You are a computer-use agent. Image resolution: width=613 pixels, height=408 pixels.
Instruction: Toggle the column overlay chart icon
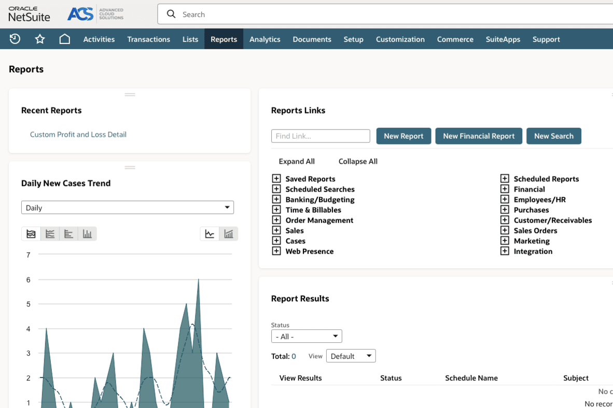pos(229,234)
